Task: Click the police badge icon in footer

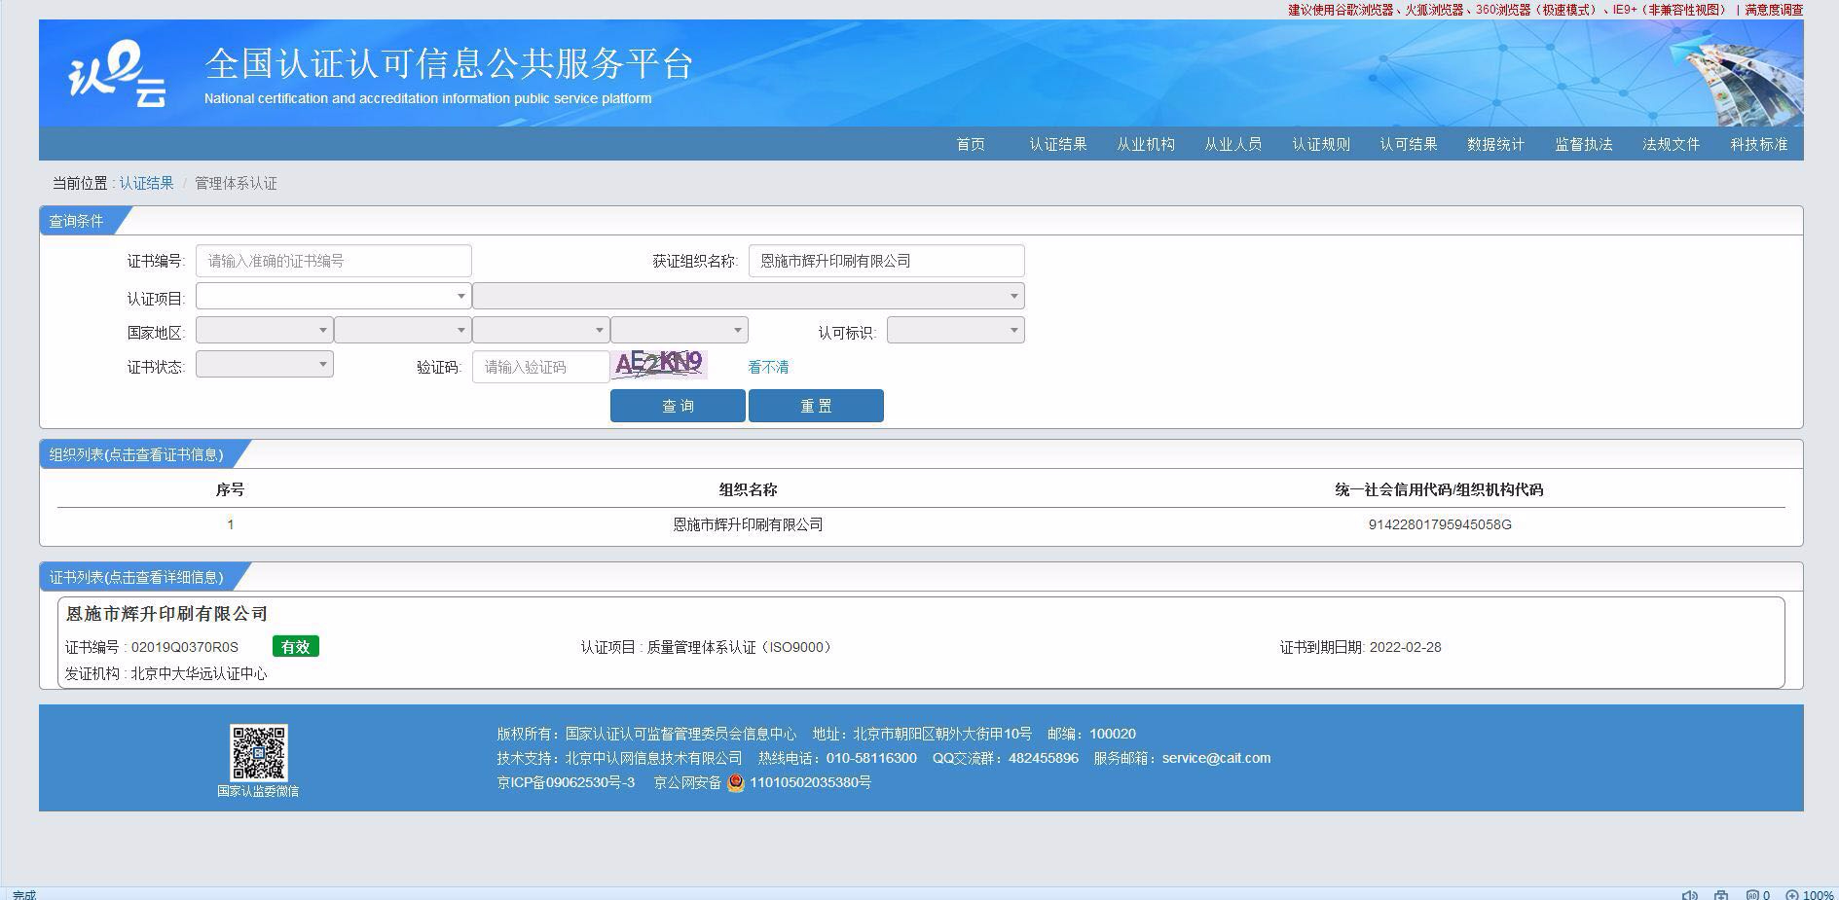Action: (736, 783)
